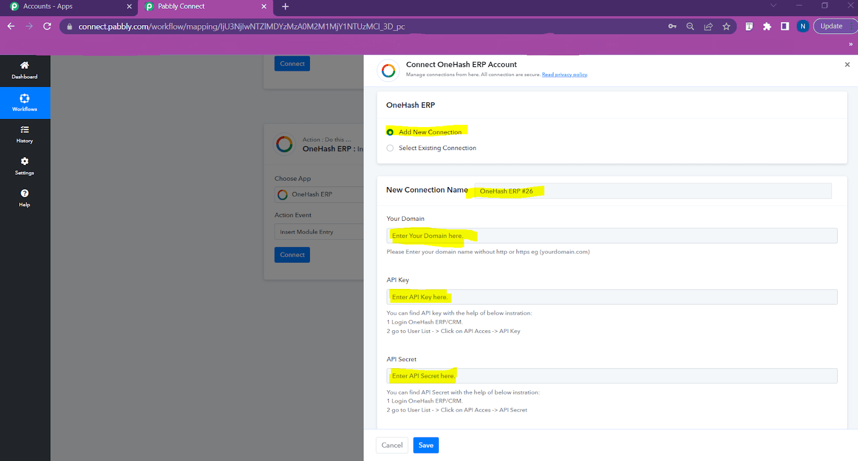Click the reading list extension icon
Viewport: 858px width, 461px height.
750,26
